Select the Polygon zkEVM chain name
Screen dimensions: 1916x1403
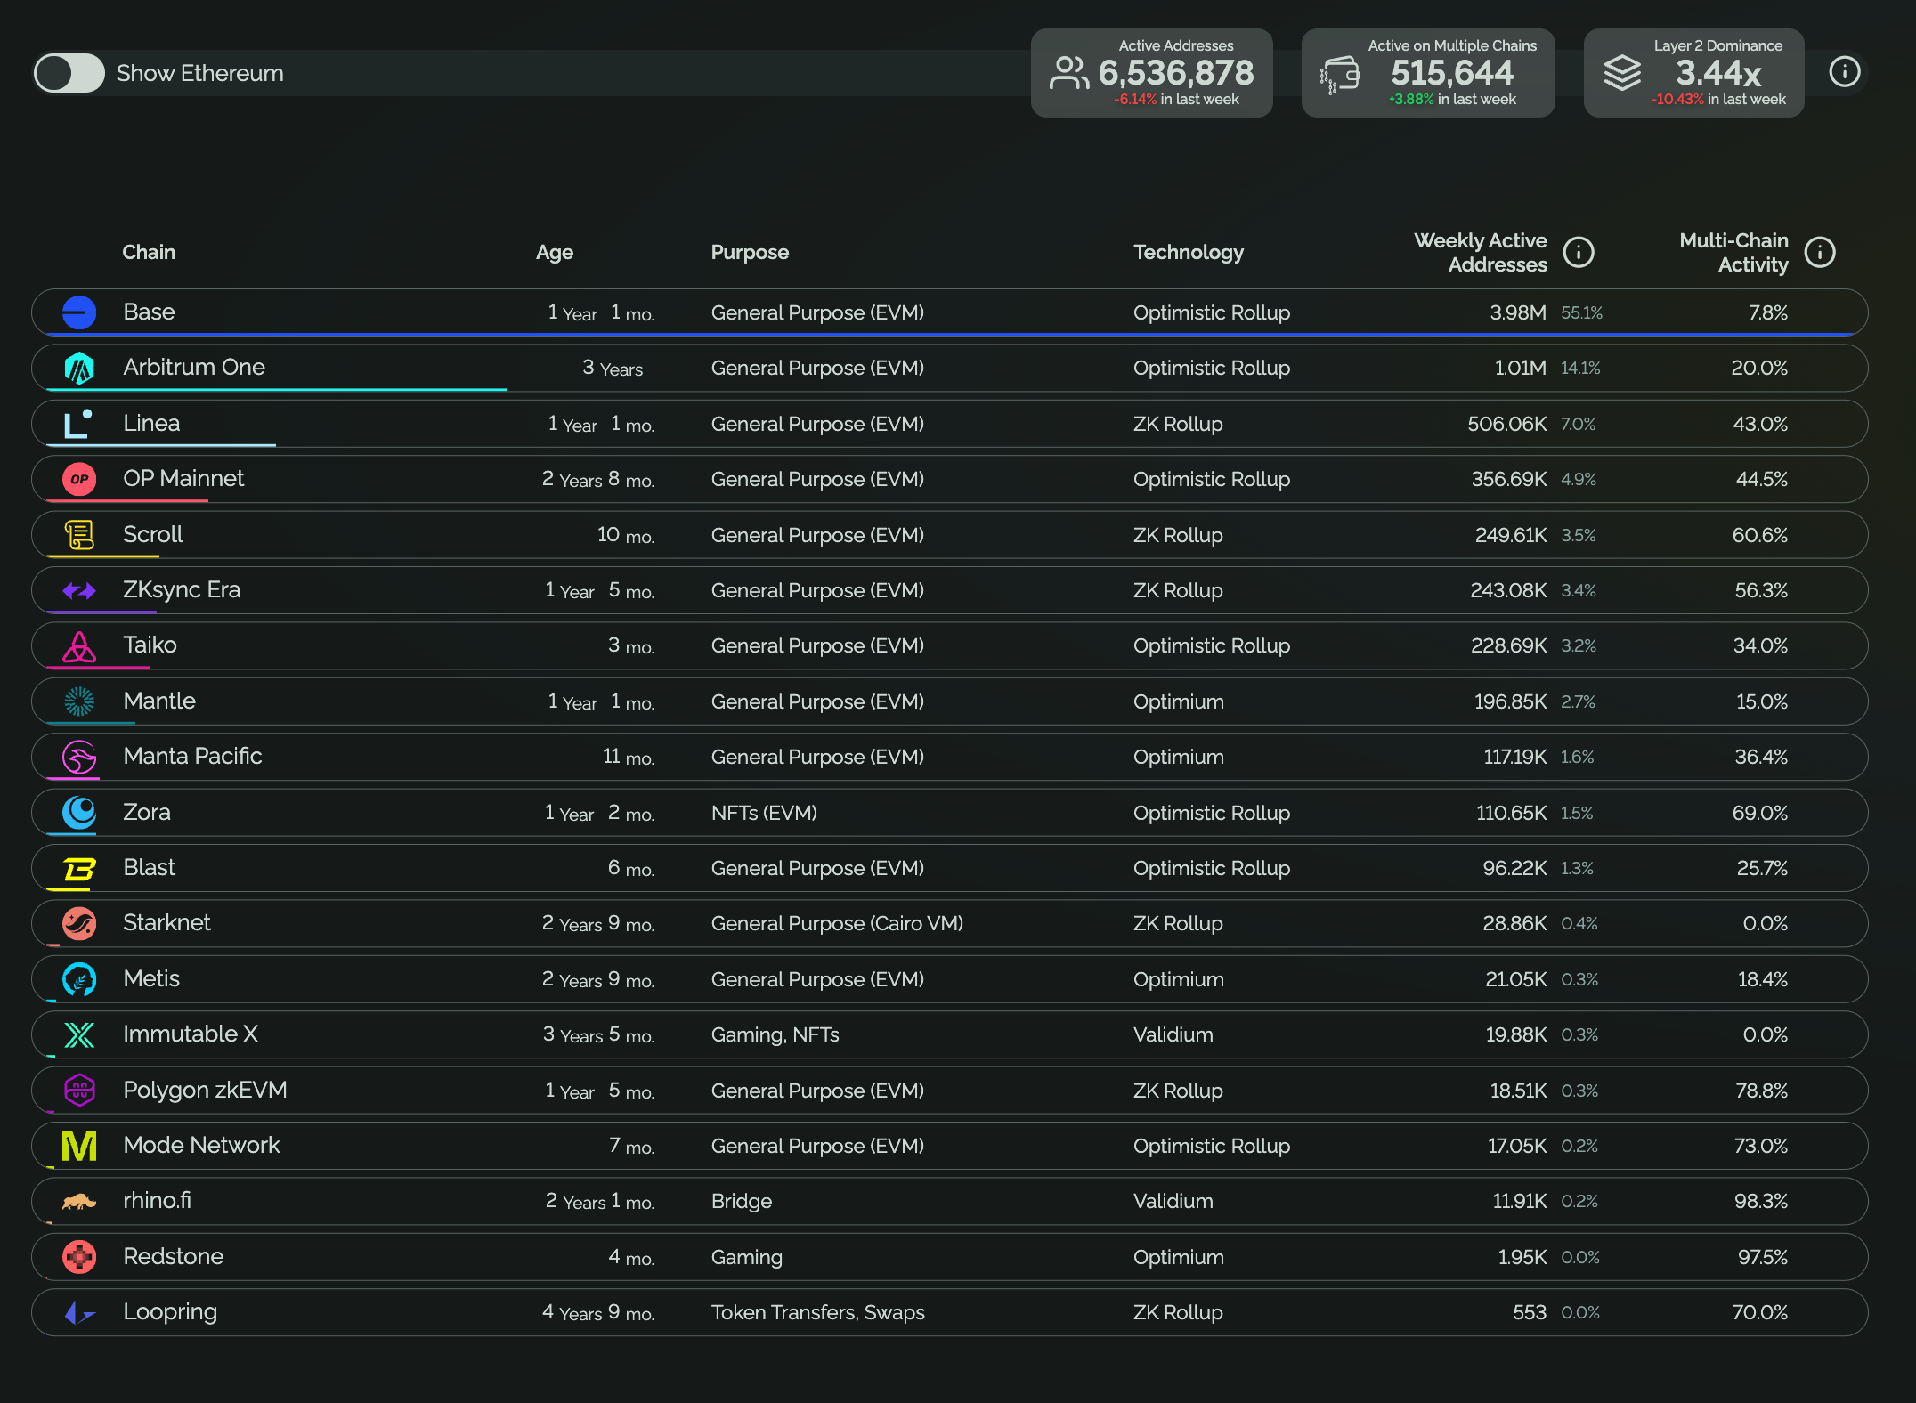205,1091
